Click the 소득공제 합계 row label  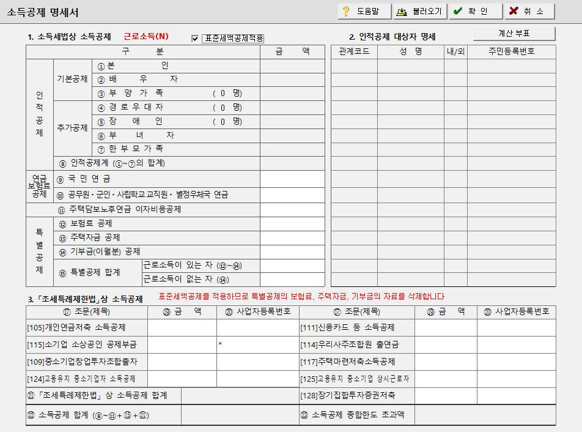[x=88, y=415]
